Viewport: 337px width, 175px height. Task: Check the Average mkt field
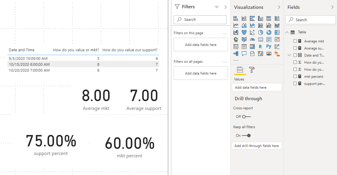[x=295, y=41]
